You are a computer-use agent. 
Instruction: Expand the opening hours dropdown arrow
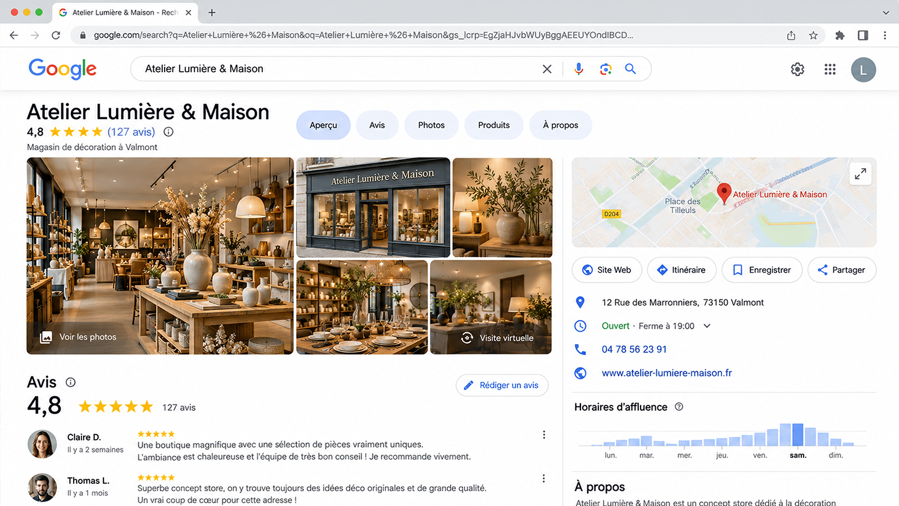coord(707,326)
